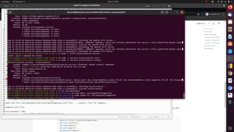Click the text editor icon in the dock
Viewport: 234px width, 132px height.
[230, 81]
